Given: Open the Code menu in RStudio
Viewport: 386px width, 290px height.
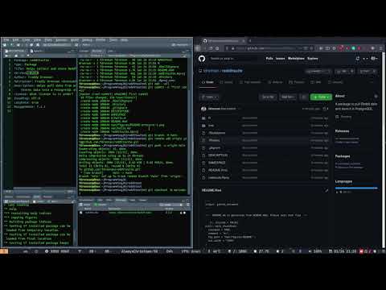Looking at the screenshot, I should pyautogui.click(x=26, y=40).
